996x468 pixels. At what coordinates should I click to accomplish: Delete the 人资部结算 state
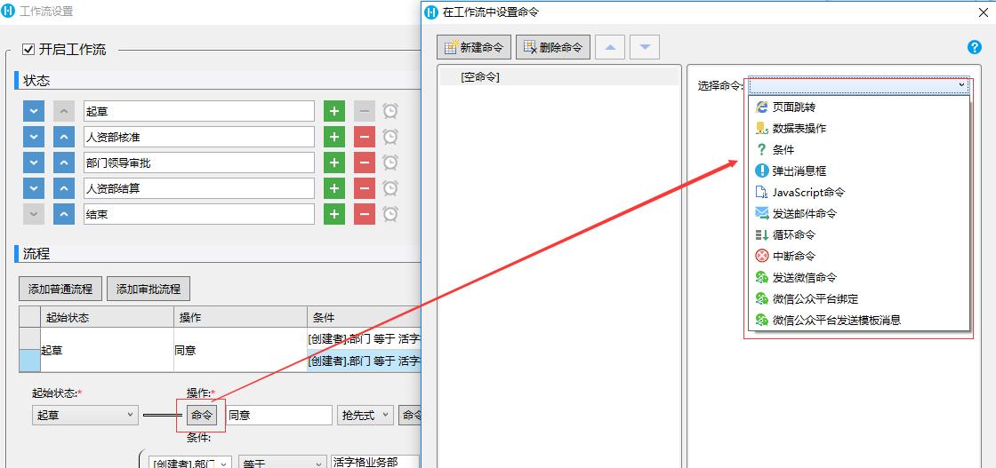364,188
